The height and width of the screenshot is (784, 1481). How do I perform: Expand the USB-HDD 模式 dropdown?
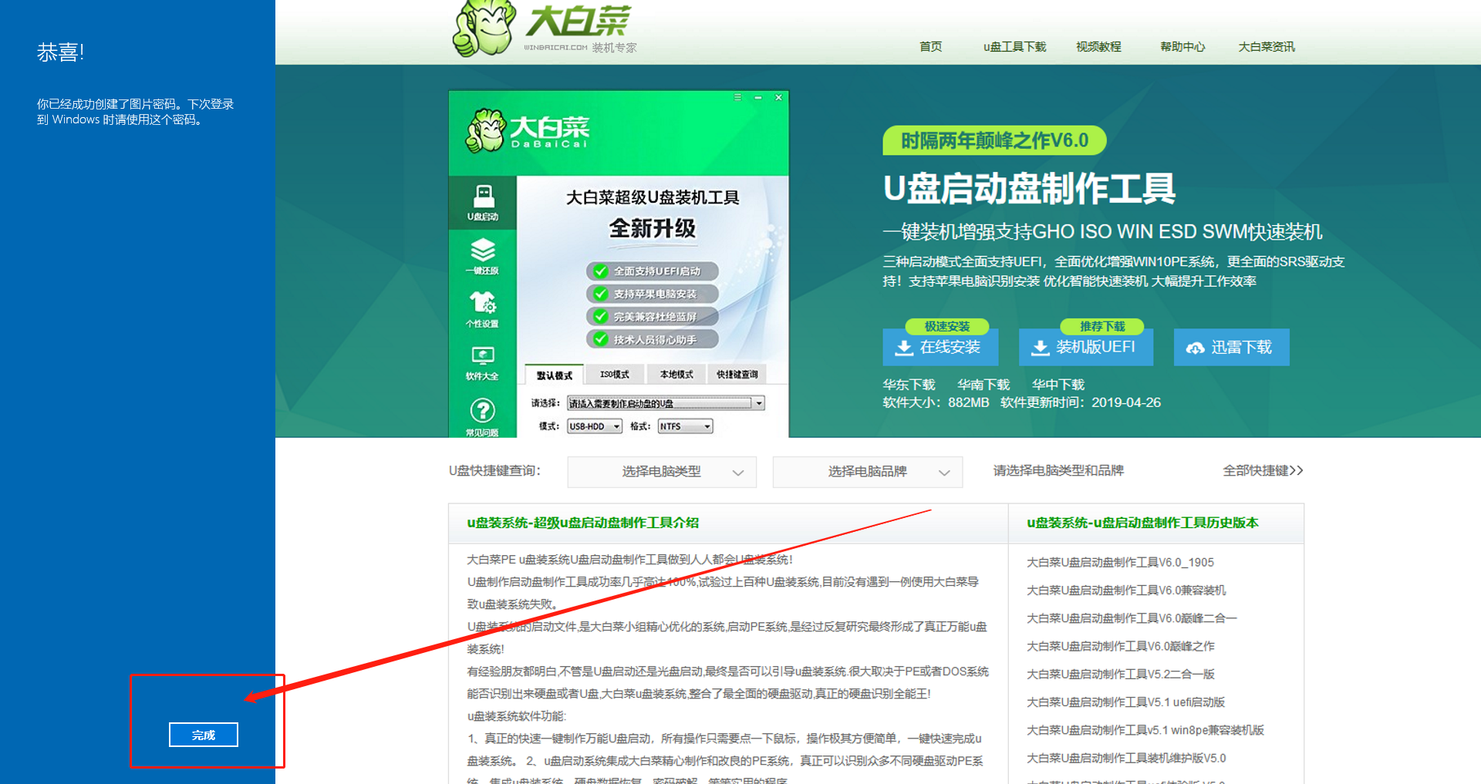click(594, 426)
